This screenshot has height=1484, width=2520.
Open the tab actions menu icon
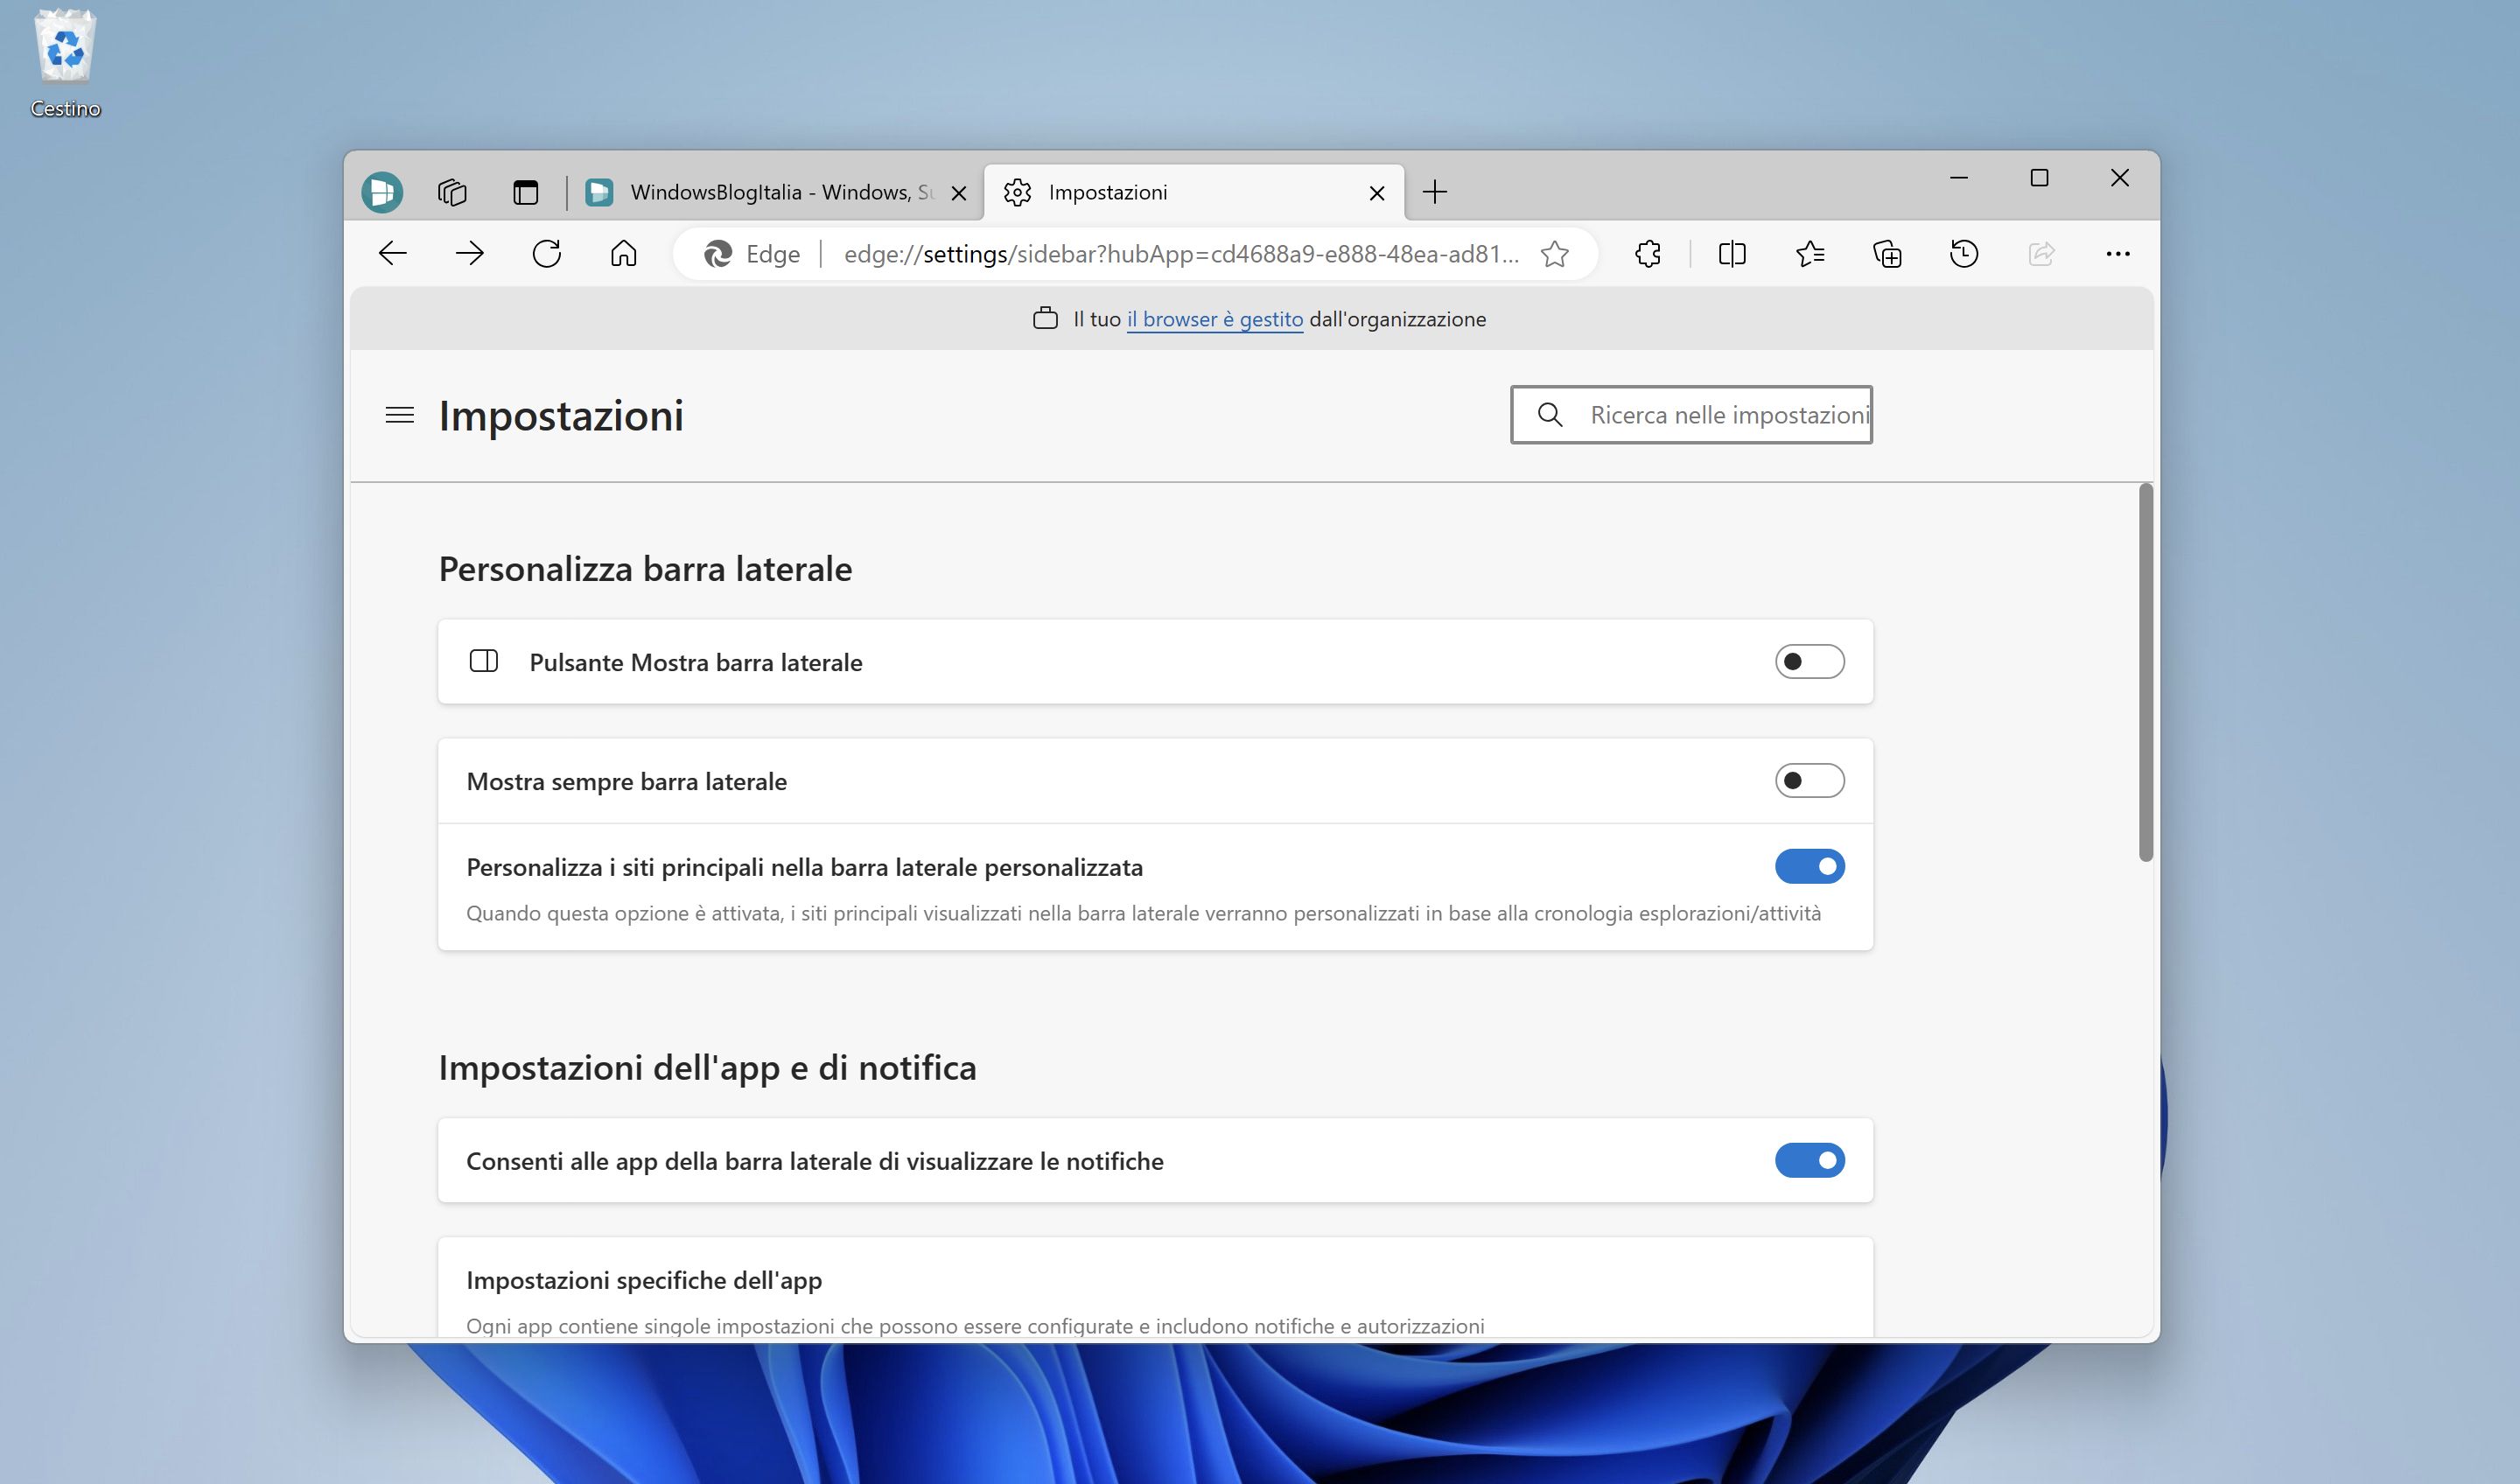tap(525, 192)
